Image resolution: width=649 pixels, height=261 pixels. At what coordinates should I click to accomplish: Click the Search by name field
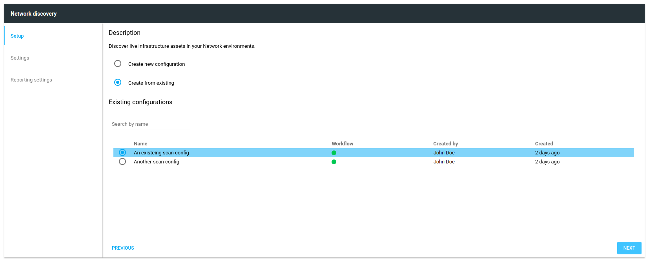(x=151, y=124)
